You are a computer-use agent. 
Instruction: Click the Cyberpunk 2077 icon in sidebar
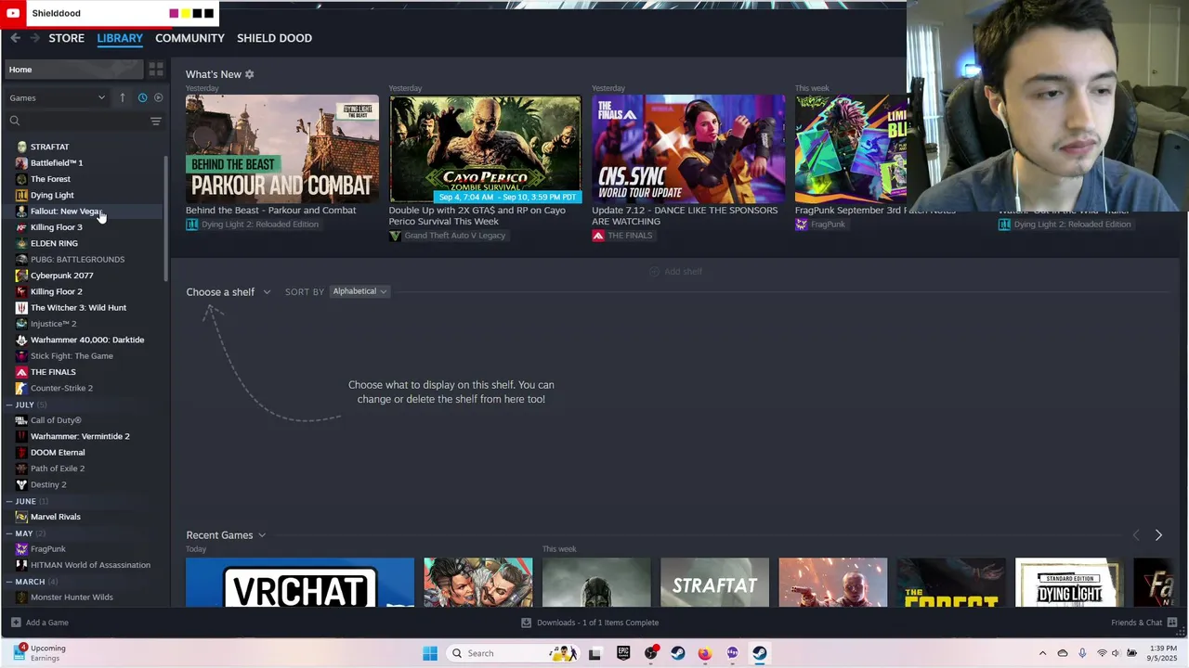(x=21, y=276)
